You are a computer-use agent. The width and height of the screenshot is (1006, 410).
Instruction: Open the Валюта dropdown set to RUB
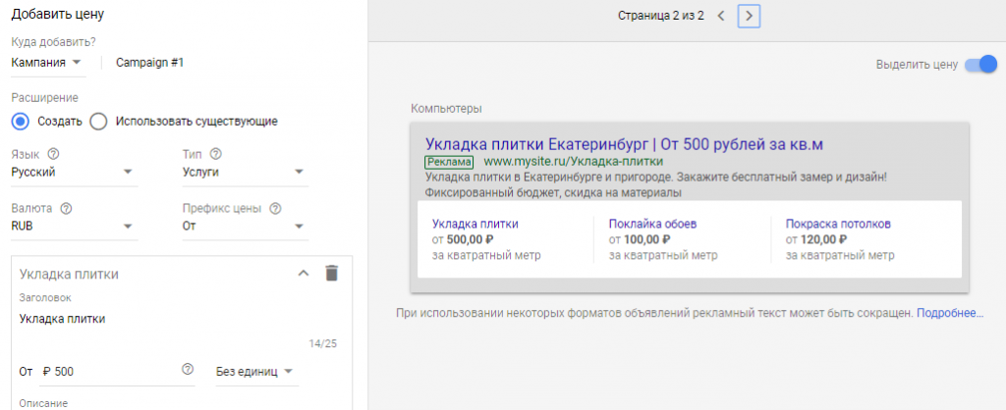click(75, 227)
